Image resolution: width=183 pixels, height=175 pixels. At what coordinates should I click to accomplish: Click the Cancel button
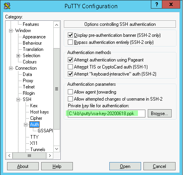pyautogui.click(x=159, y=166)
